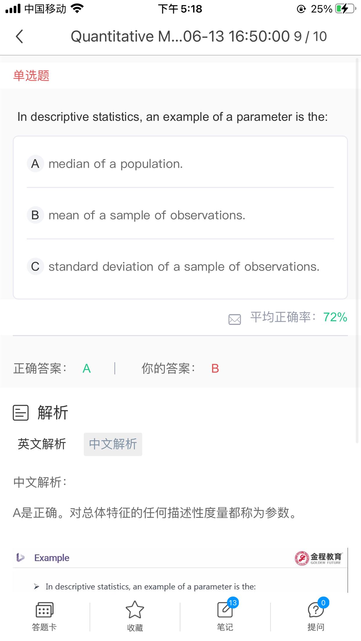Click the vertical scrollbar on right
This screenshot has width=361, height=641.
pyautogui.click(x=357, y=250)
